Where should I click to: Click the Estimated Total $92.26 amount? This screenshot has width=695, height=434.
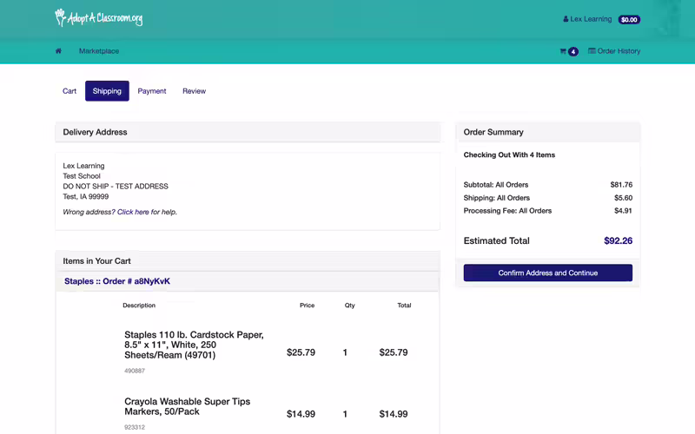click(x=618, y=240)
